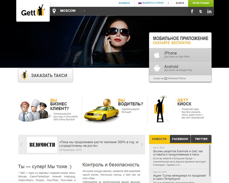229x183 pixels.
Task: Click the Android robot icon
Action: 157,68
